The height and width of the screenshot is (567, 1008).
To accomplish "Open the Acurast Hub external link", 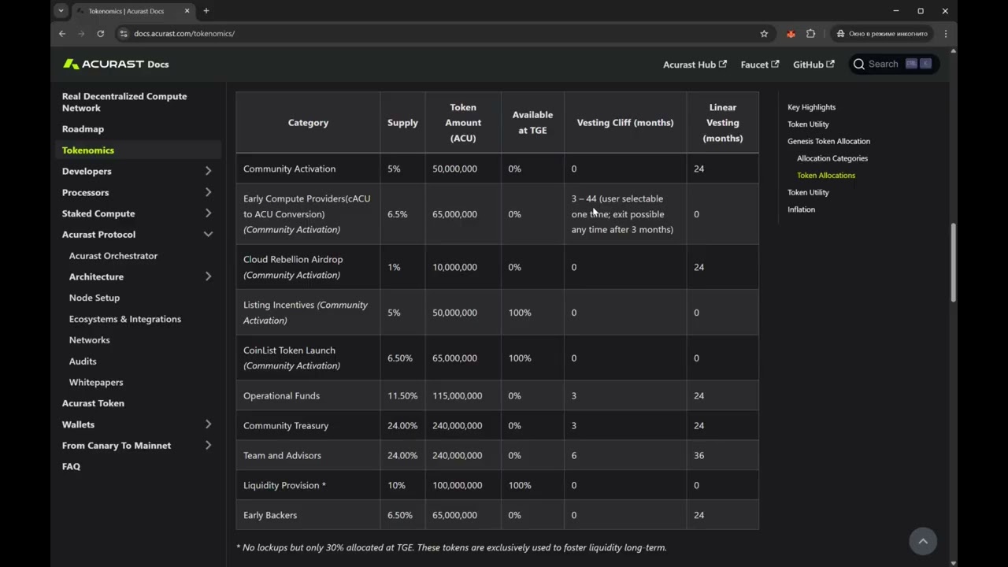I will [695, 65].
